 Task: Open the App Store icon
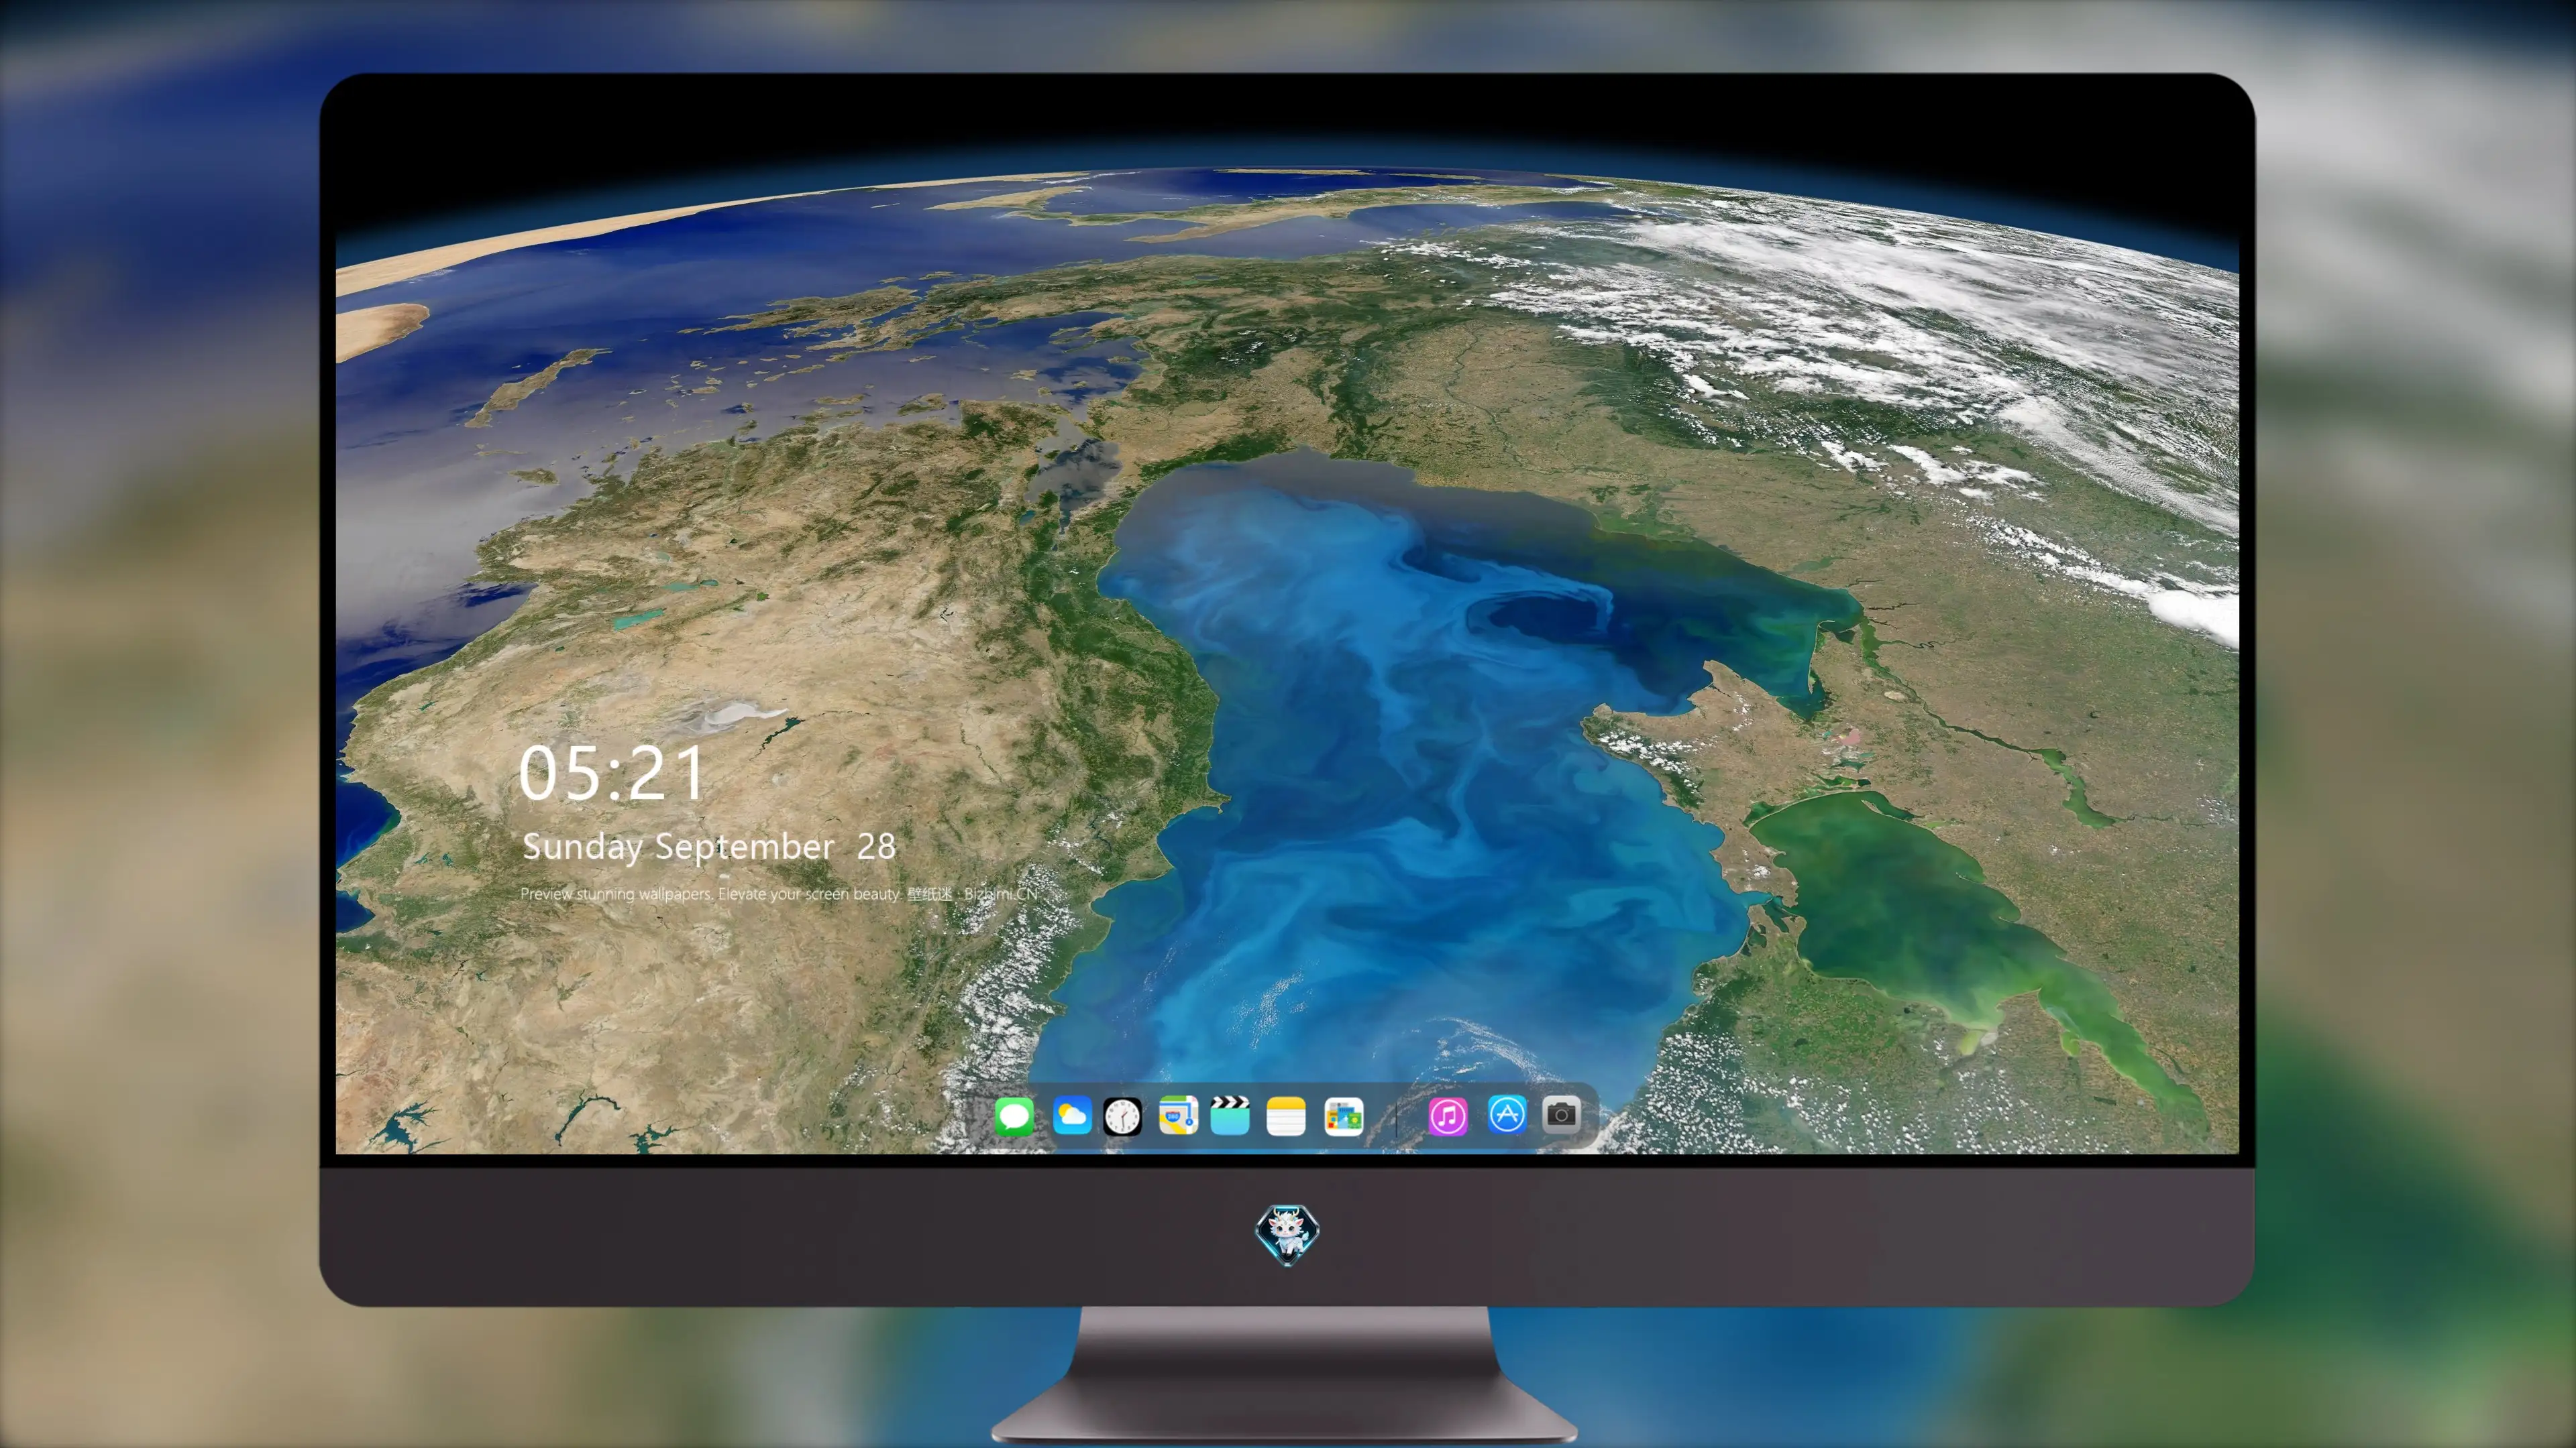1507,1114
